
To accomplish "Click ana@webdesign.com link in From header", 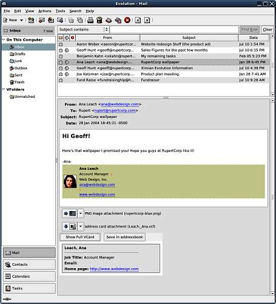I will tap(120, 104).
